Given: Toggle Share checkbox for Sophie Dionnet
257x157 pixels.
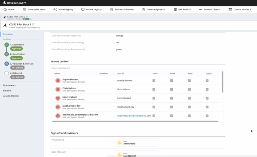Looking at the screenshot, I should click(x=154, y=81).
